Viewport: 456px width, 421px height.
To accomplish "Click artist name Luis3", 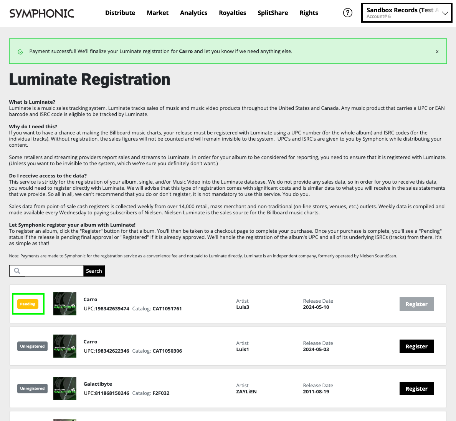I will (243, 307).
